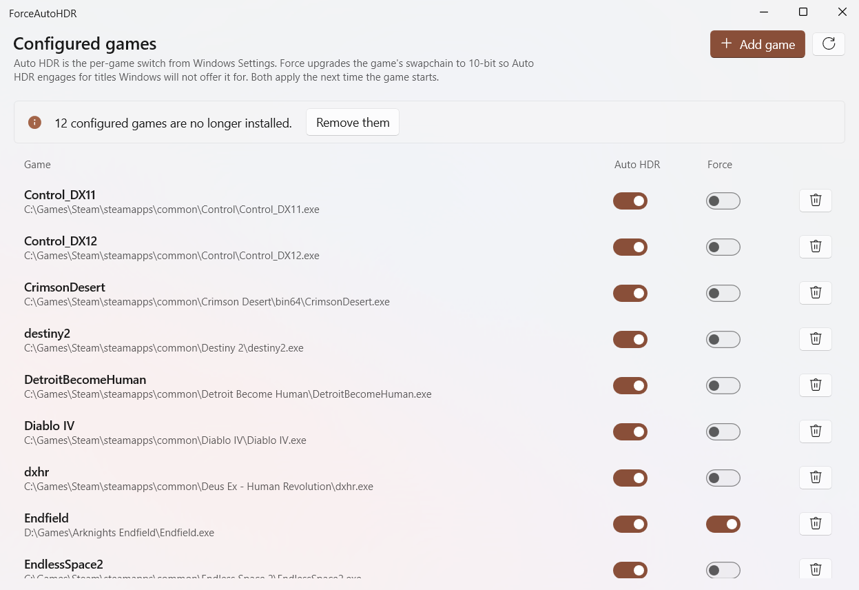859x590 pixels.
Task: Select the Control_DX12 game name
Action: point(61,241)
